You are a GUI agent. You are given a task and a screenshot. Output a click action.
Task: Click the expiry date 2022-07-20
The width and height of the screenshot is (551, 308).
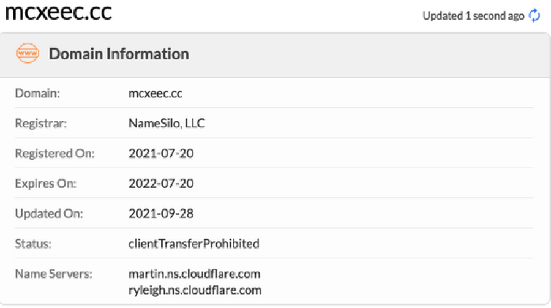[x=161, y=183]
